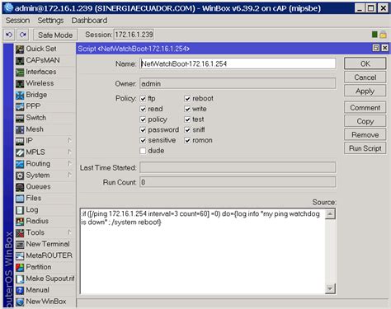
Task: Open Mesh section icon
Action: point(20,129)
